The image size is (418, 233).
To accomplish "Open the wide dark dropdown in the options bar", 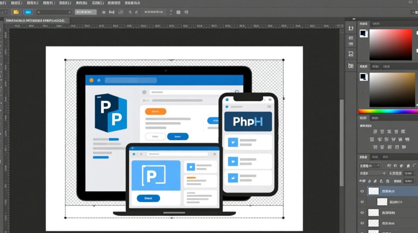I will 54,12.
